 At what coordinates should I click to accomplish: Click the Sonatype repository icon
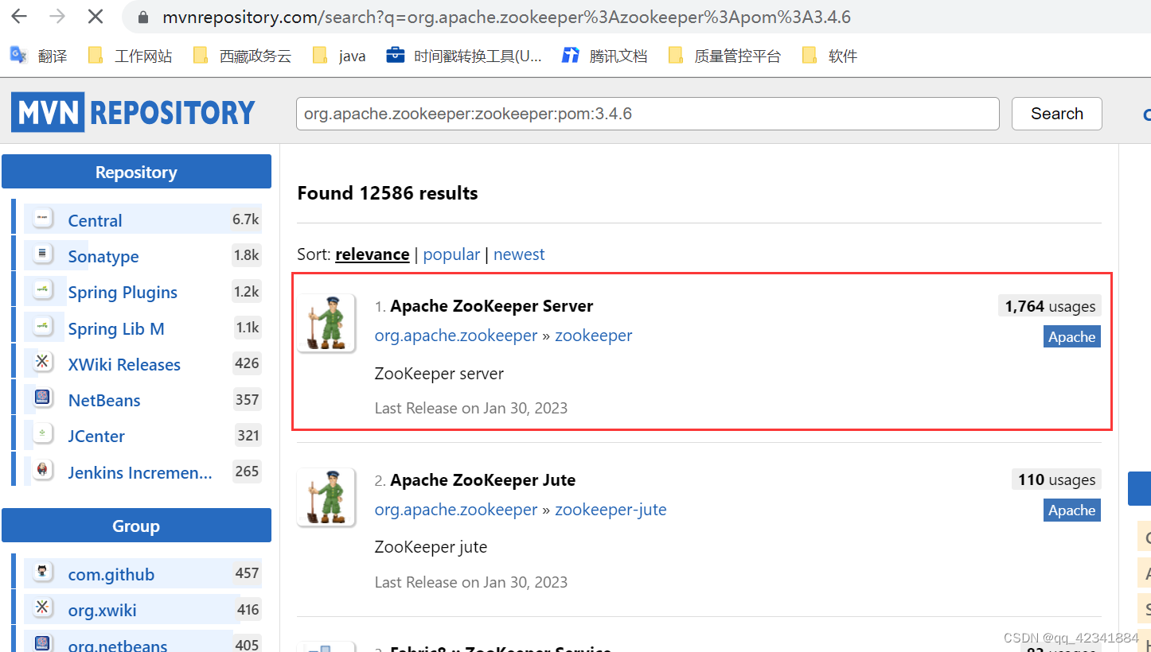coord(41,254)
